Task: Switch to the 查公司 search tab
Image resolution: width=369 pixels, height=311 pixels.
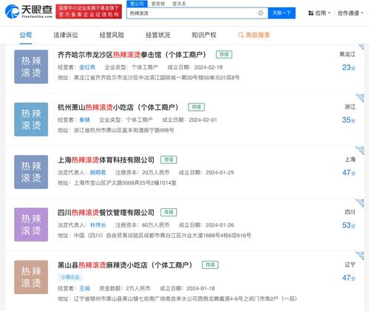Action: [x=137, y=4]
